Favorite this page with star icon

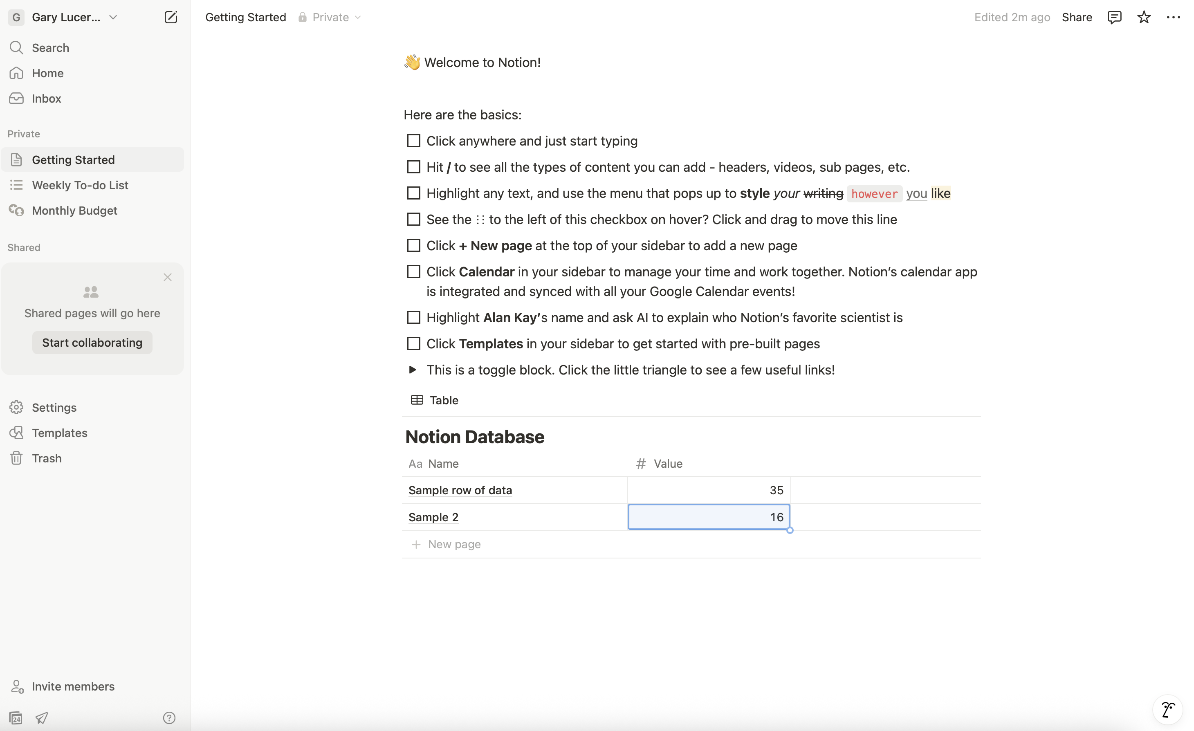pos(1144,18)
